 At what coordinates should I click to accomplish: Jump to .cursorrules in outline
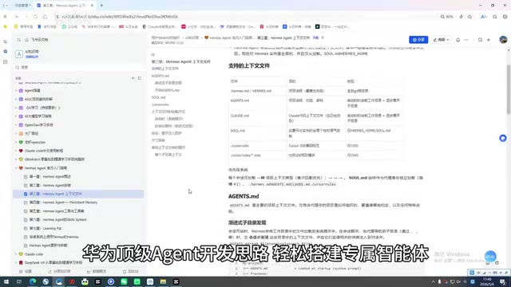(160, 104)
